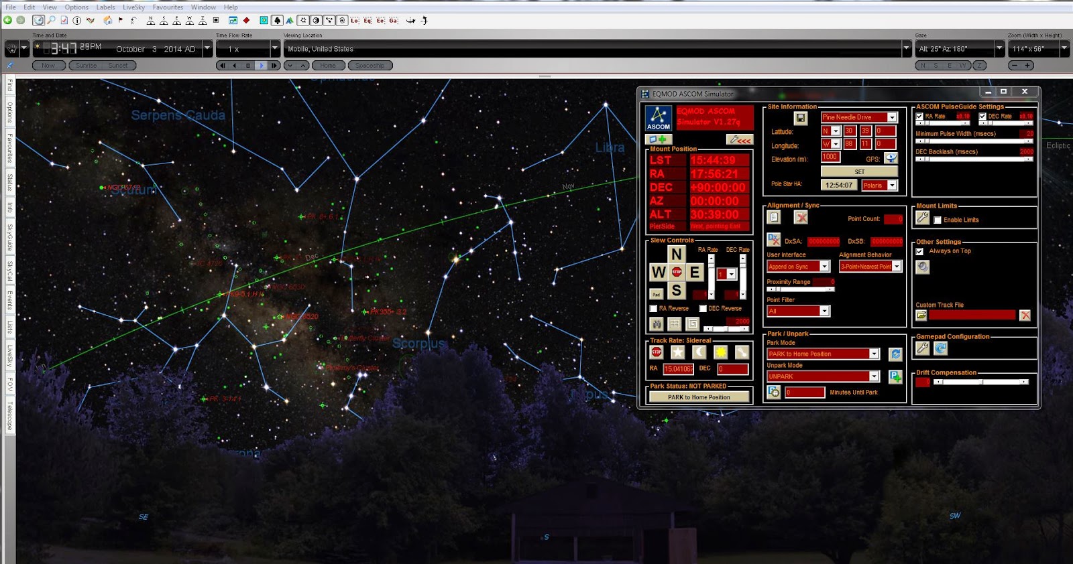This screenshot has height=564, width=1073.
Task: Click the refresh icon next to Park Mode
Action: [895, 354]
